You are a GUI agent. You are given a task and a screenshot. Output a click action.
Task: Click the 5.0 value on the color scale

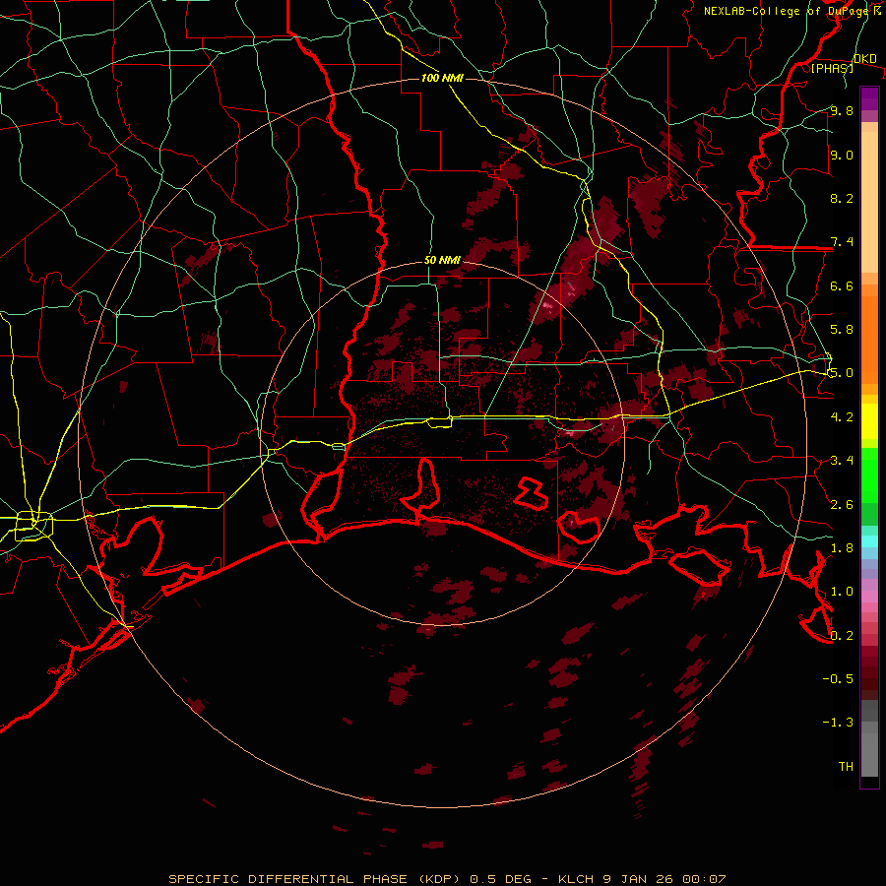coord(842,373)
